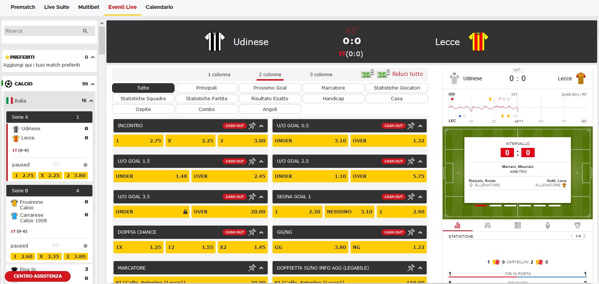
Task: Pin the GG/NG market
Action: coord(411,232)
